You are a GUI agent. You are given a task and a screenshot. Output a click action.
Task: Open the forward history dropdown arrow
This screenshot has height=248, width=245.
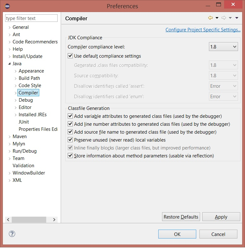pyautogui.click(x=230, y=18)
